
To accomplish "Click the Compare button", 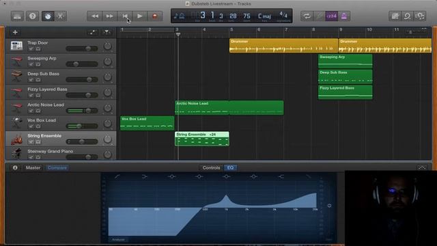I will [57, 167].
